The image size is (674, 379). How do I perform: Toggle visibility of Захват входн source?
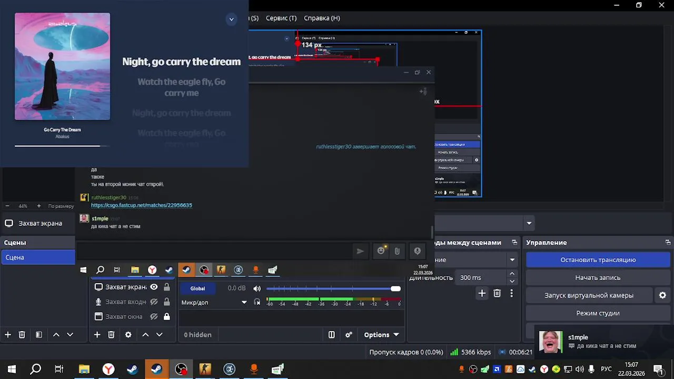coord(154,302)
